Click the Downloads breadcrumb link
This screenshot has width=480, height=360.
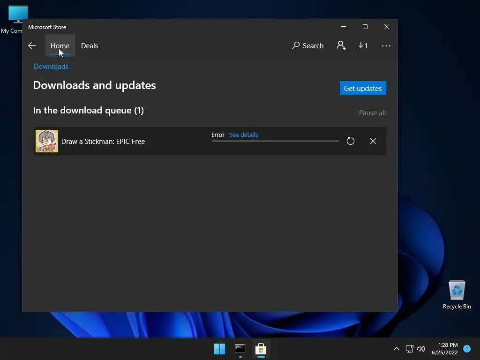51,67
